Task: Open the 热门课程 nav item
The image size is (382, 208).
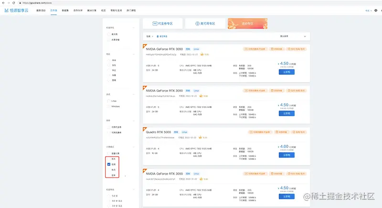Action: [x=131, y=10]
